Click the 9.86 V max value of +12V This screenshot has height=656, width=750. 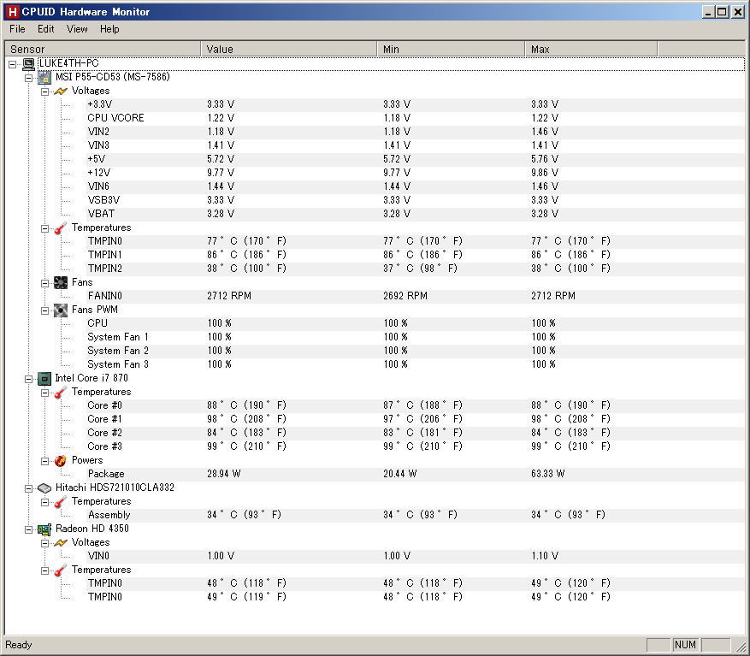click(544, 173)
